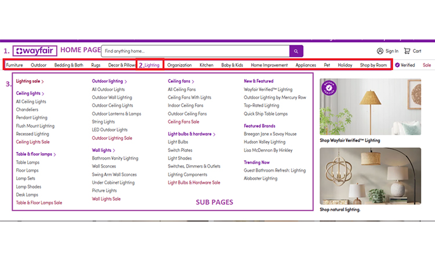The image size is (435, 261).
Task: Open the Desk Lamps link
Action: [27, 194]
